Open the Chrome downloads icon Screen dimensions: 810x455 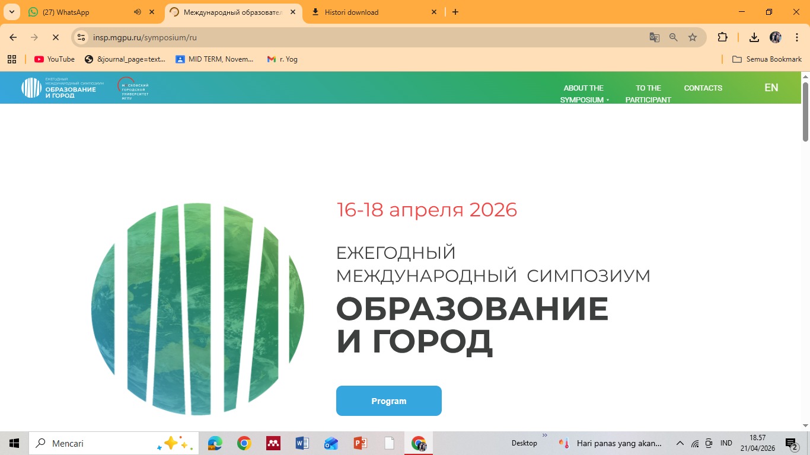[x=754, y=37]
